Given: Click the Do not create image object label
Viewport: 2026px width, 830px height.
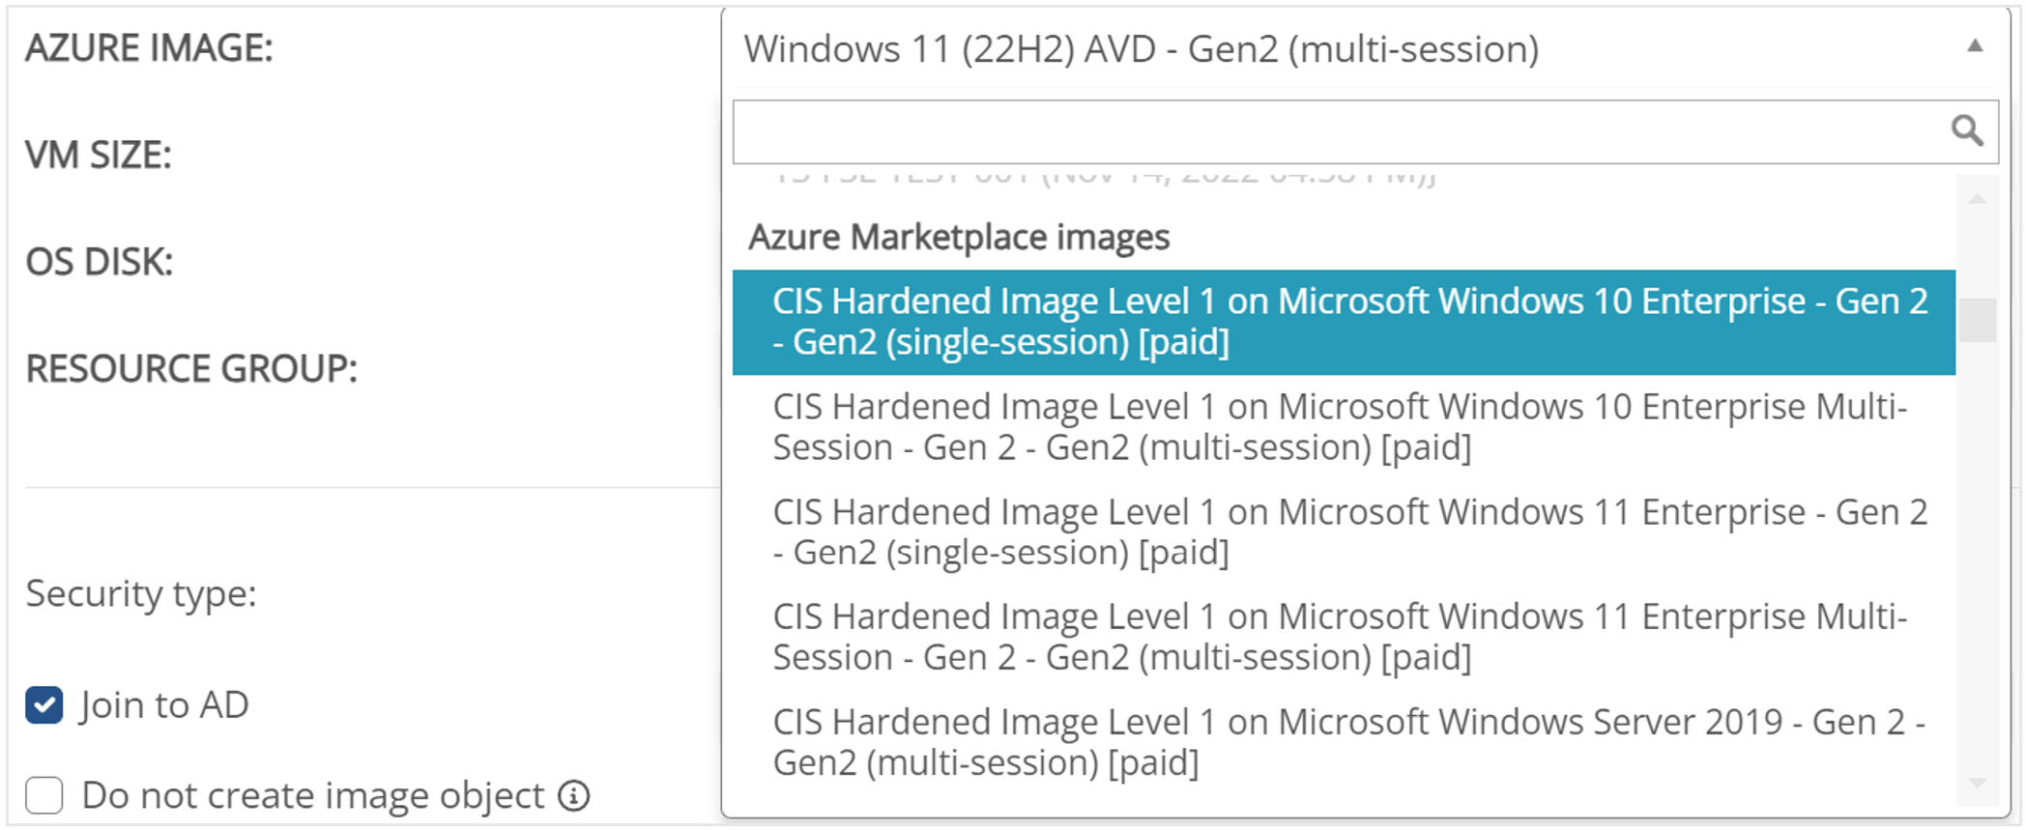Looking at the screenshot, I should click(313, 796).
